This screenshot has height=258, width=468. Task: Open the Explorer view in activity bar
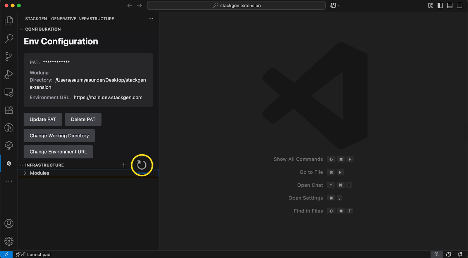pyautogui.click(x=9, y=21)
